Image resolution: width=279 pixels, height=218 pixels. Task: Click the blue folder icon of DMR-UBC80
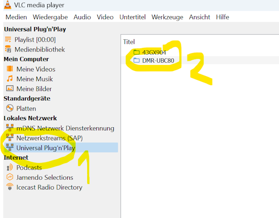pos(136,60)
